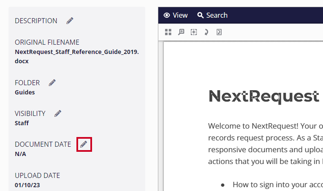Click the visibility value Staff

coord(22,123)
